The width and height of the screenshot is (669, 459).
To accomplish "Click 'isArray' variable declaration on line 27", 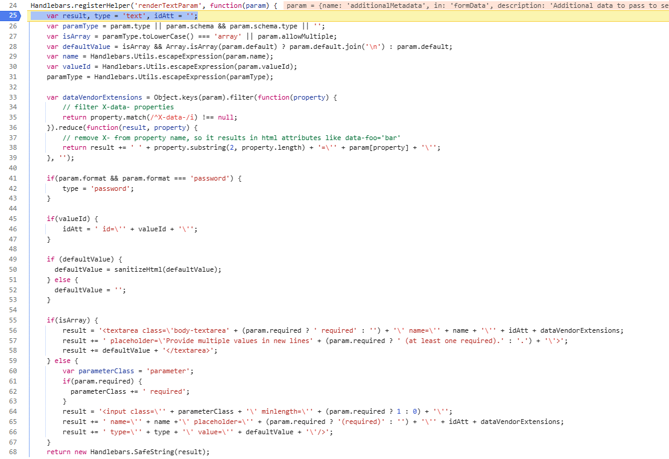I will coord(77,36).
